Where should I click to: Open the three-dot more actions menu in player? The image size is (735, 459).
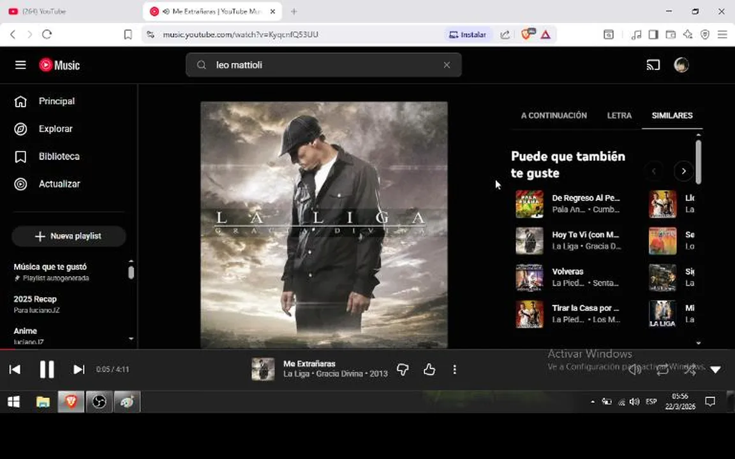[x=454, y=370]
